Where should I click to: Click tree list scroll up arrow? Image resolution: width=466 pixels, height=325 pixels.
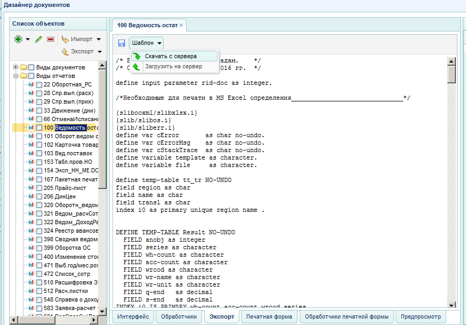(102, 65)
